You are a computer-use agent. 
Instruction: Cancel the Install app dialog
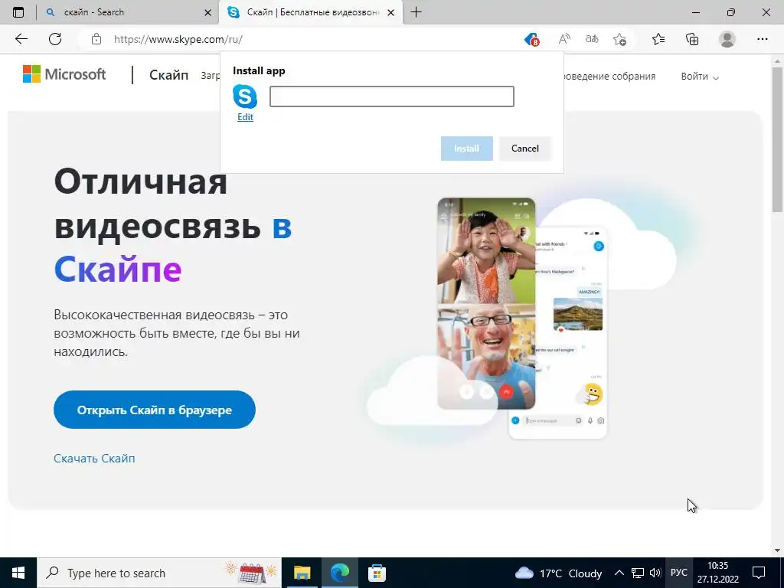pyautogui.click(x=525, y=149)
